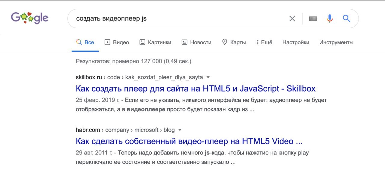Expand the dropdown arrow next to skillbox.ru URL

208,77
